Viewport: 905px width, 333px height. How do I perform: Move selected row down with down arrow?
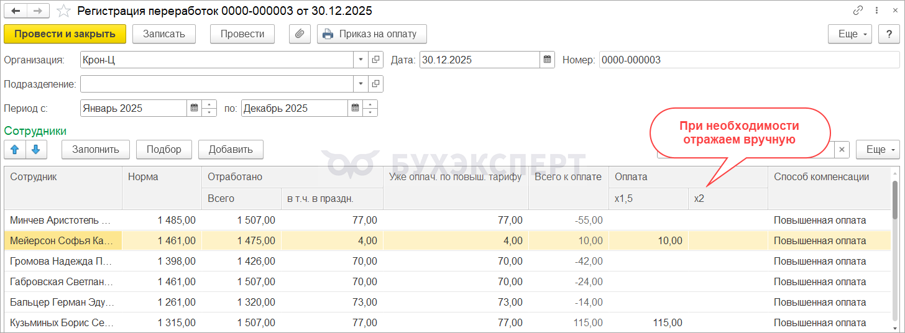pos(36,149)
